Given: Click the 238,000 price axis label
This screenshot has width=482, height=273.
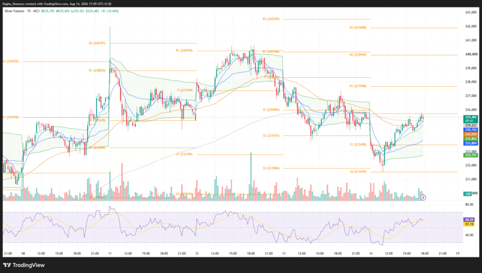Looking at the screenshot, I should pyautogui.click(x=471, y=82).
